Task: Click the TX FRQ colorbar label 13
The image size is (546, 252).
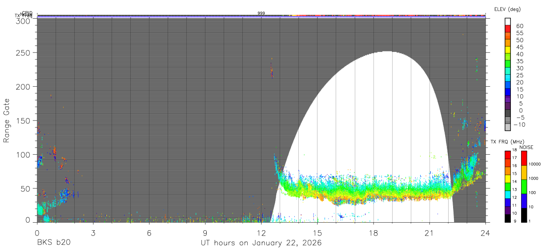Action: 515,189
